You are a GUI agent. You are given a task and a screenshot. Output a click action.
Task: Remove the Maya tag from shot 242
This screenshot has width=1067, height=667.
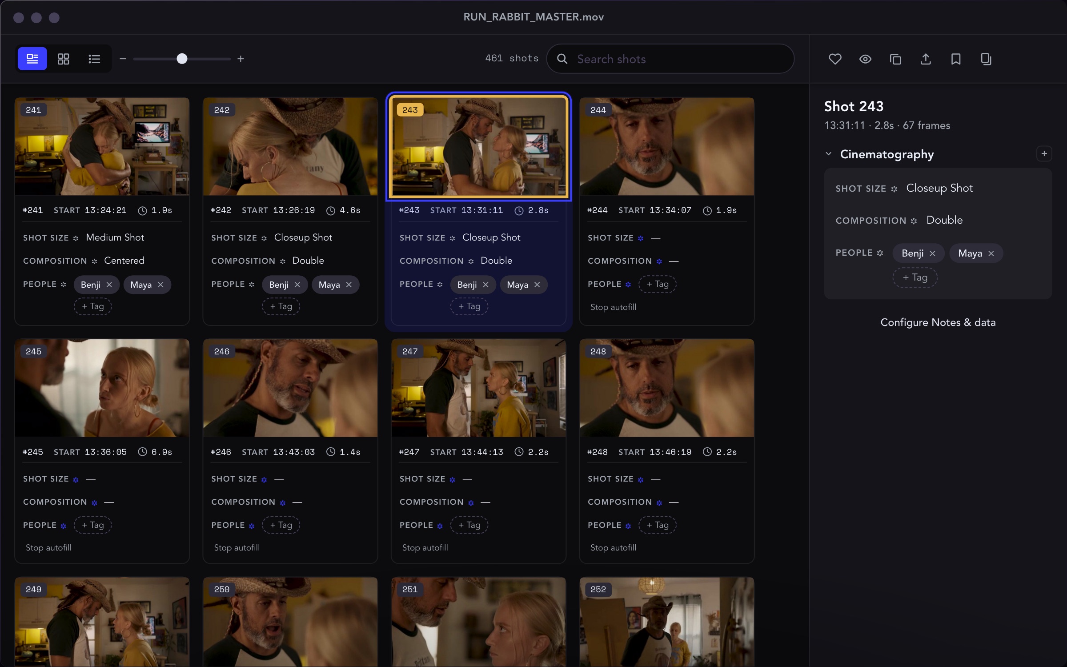(349, 285)
